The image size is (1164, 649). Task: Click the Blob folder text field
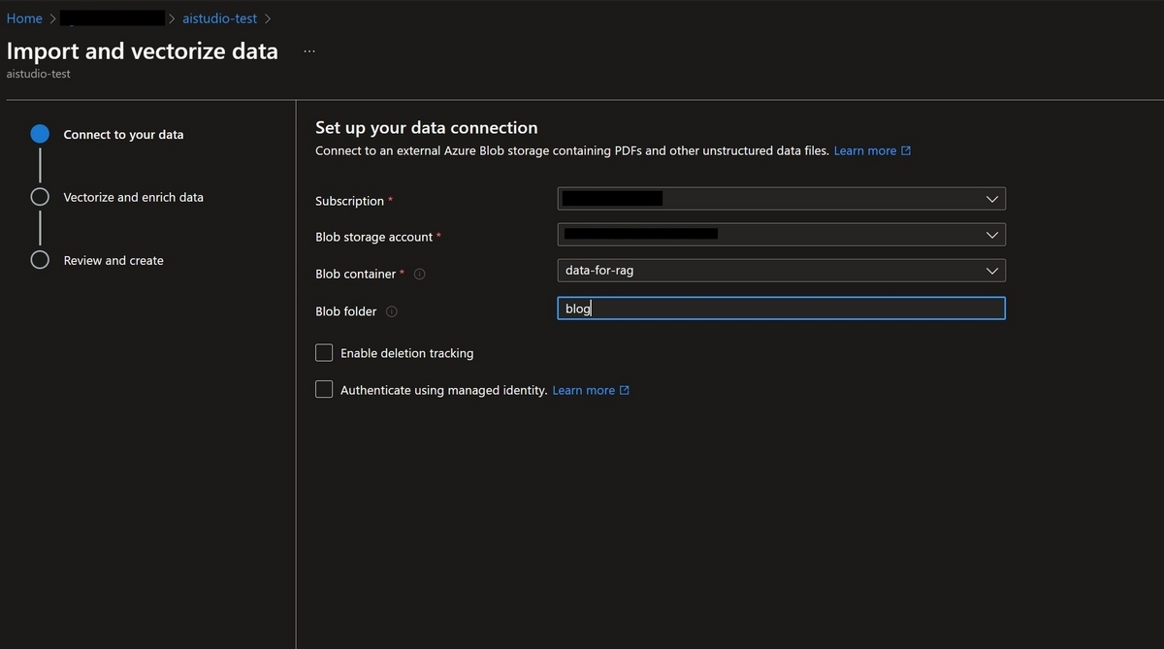[x=781, y=308]
